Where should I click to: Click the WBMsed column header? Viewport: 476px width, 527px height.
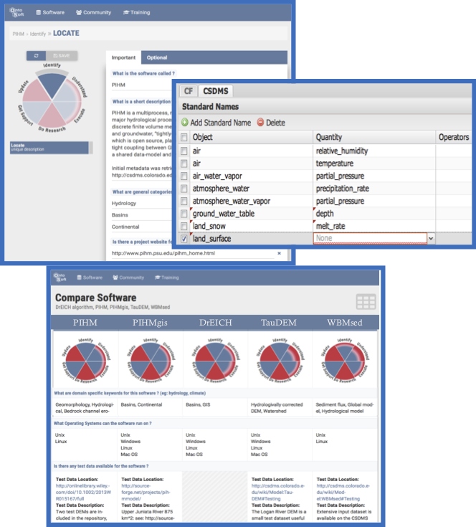(x=345, y=323)
